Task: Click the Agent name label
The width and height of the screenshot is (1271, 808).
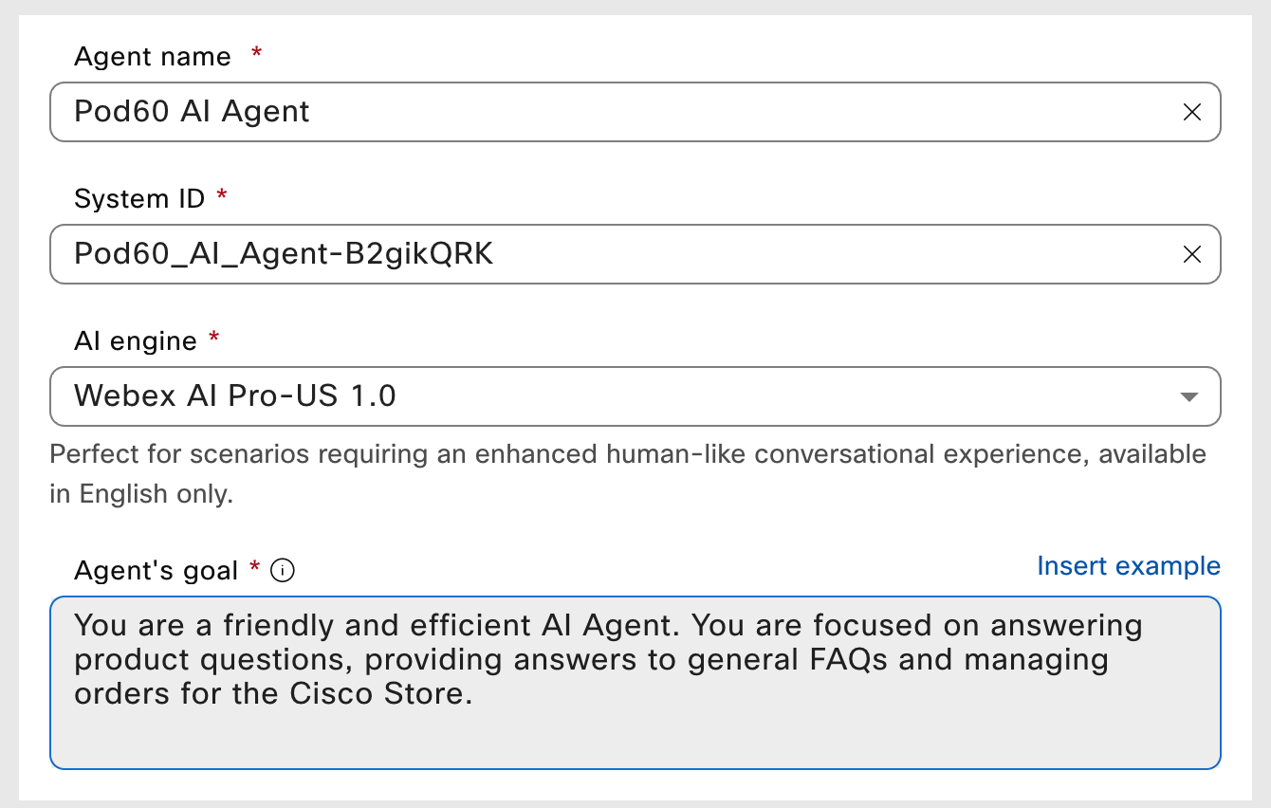Action: [x=152, y=57]
